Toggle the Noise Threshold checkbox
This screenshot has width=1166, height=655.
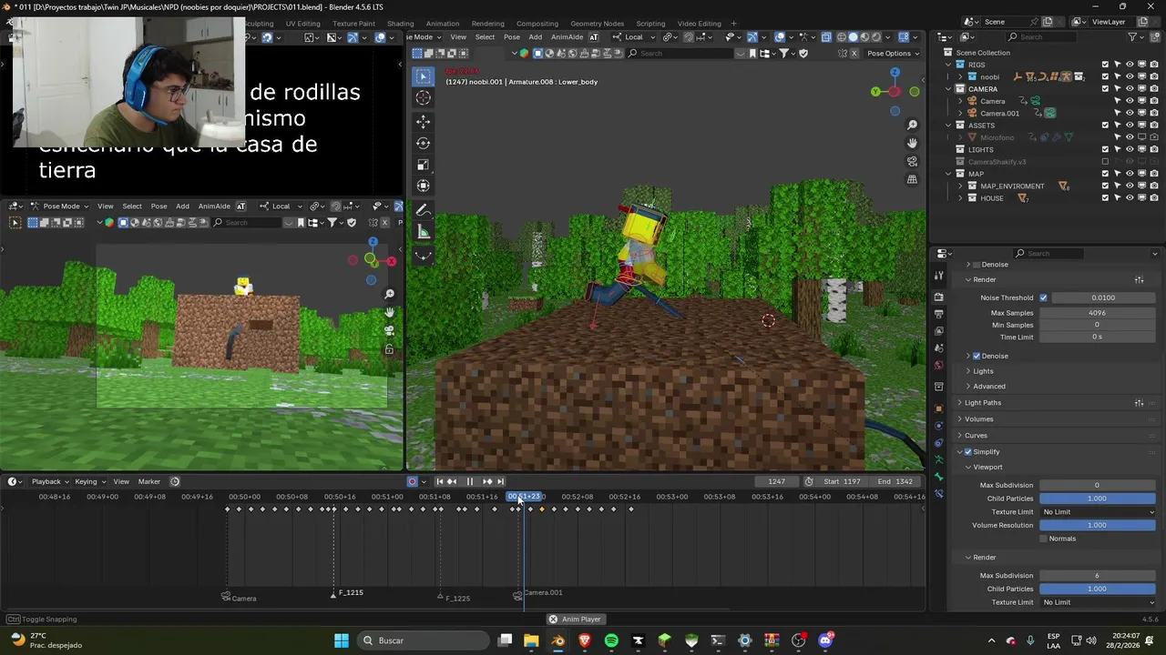[1043, 297]
